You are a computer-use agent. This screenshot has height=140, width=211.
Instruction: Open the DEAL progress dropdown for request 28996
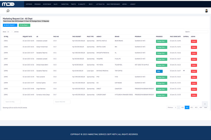pos(159,71)
